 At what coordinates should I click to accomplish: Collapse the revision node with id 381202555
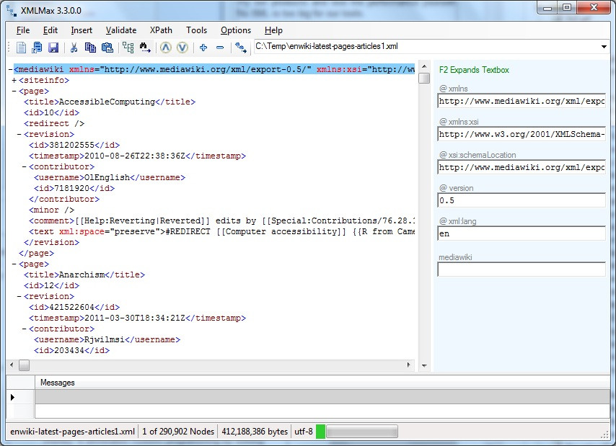pos(19,135)
